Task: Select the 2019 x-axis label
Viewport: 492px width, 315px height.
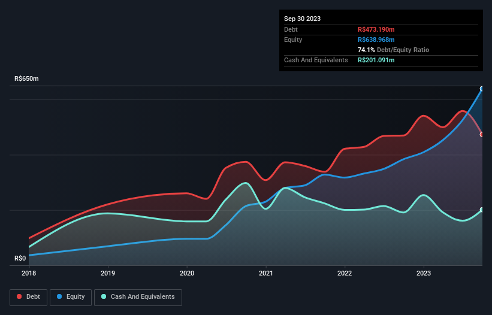Action: 108,273
